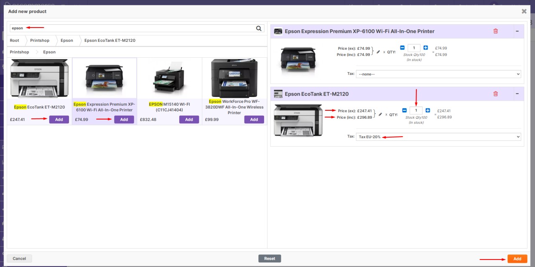Screen dimensions: 535x267
Task: Click the WorkForce Pro WF-3820DWF result title
Action: pos(234,107)
